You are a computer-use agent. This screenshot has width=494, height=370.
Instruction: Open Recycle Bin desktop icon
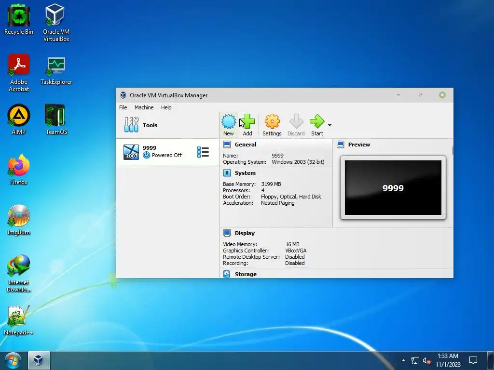(x=19, y=20)
